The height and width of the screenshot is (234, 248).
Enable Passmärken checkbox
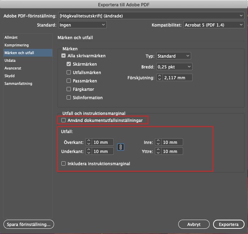[69, 81]
